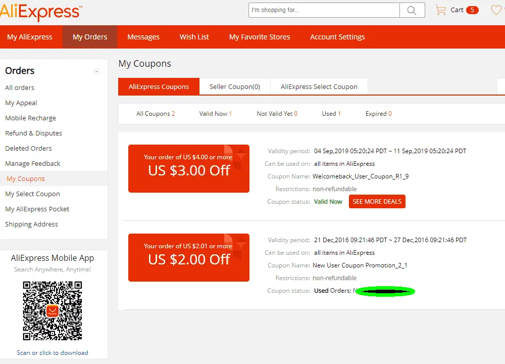The width and height of the screenshot is (505, 364).
Task: Open My Favorite Stores
Action: pos(260,37)
